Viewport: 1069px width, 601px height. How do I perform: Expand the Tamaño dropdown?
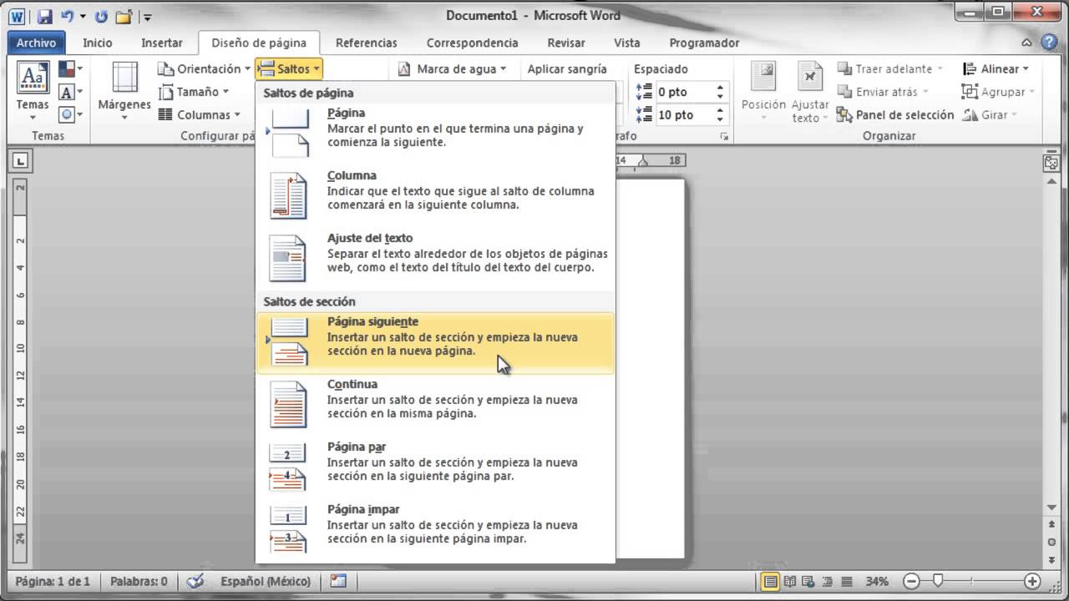click(194, 92)
